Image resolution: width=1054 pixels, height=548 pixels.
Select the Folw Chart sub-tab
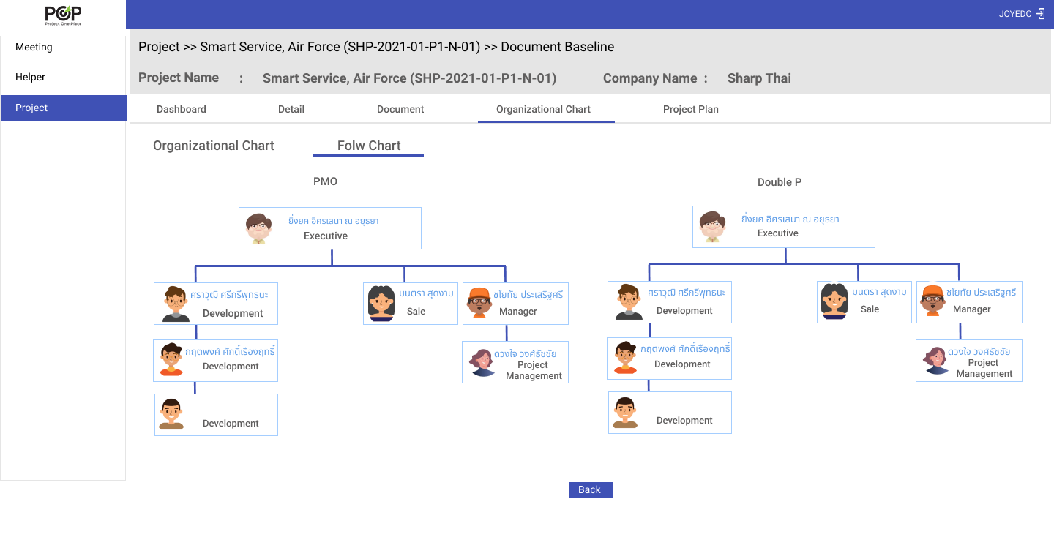(x=368, y=146)
